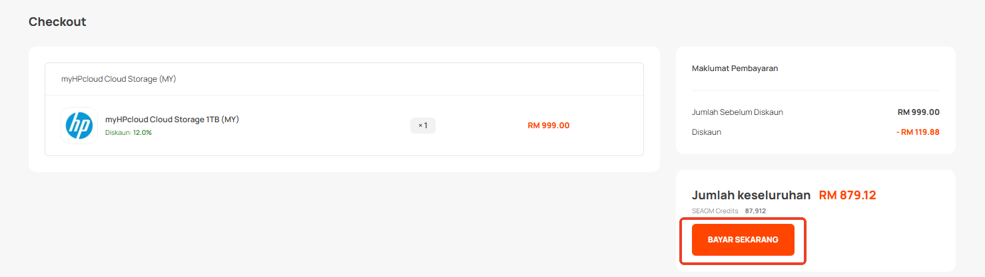Open the myHPcloud Cloud Storage 1TB (MY) product name
Viewport: 985px width, 277px height.
pyautogui.click(x=172, y=120)
